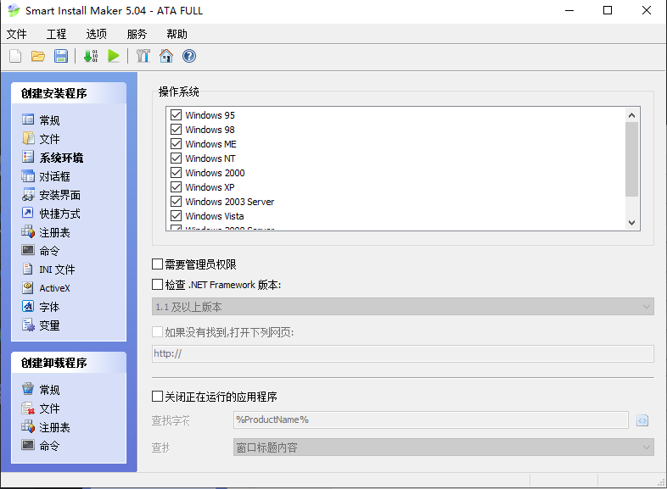The height and width of the screenshot is (489, 667).
Task: Click the green run toolbar icon
Action: (x=114, y=56)
